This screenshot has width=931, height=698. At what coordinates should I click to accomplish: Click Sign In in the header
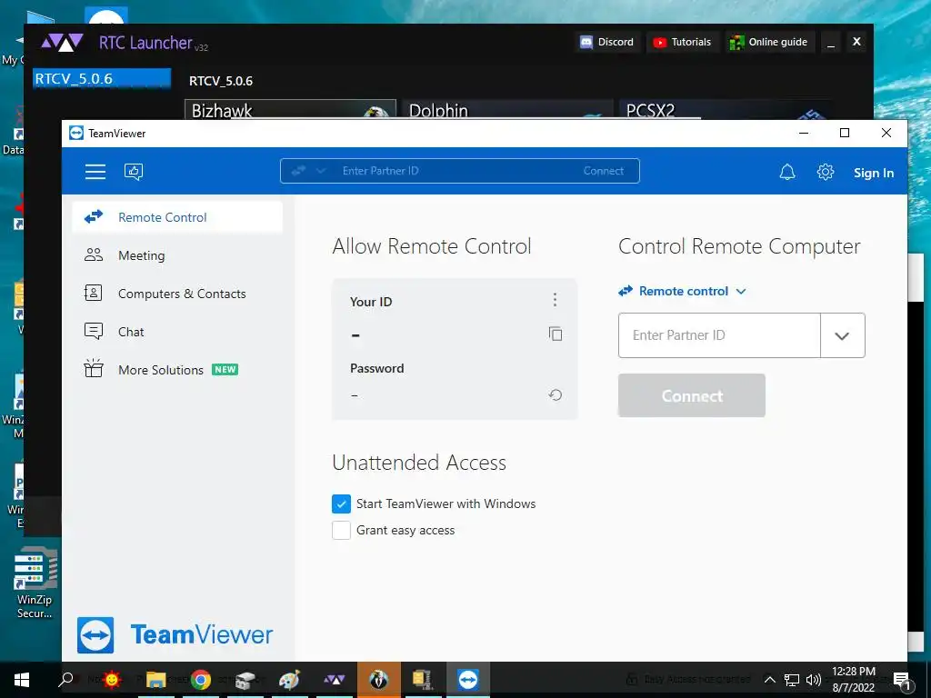(x=874, y=173)
